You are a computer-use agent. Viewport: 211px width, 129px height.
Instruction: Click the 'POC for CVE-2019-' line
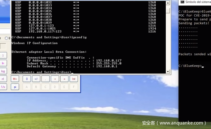(195, 15)
